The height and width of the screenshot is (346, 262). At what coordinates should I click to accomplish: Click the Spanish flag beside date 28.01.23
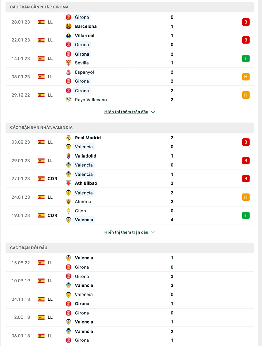(42, 22)
